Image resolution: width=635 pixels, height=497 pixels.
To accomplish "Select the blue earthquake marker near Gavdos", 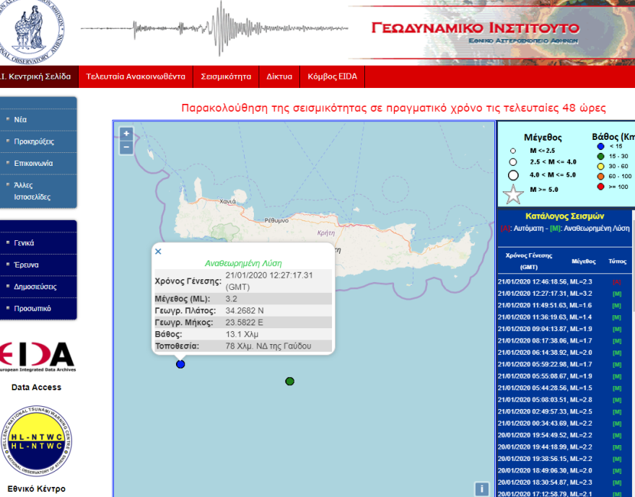I will point(180,364).
